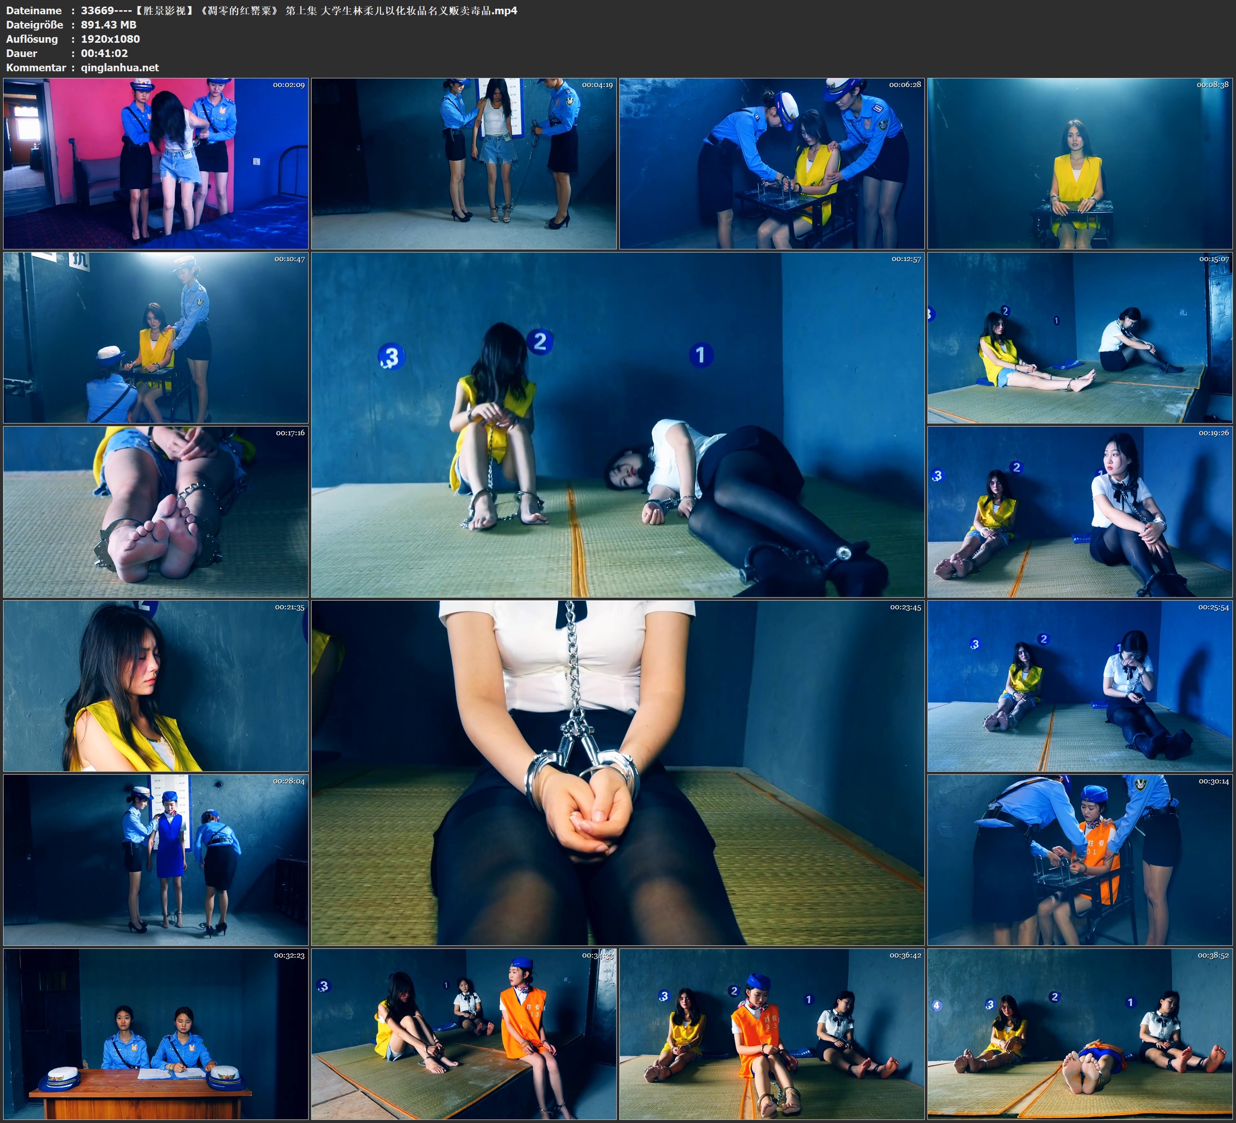Click the Dateiname mp4 file name text

coord(298,10)
